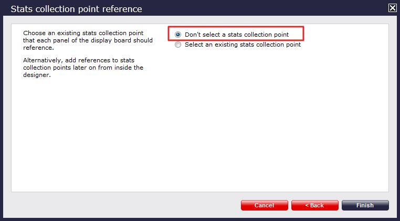Go back using the < Back button
The width and height of the screenshot is (400, 221).
(x=315, y=205)
